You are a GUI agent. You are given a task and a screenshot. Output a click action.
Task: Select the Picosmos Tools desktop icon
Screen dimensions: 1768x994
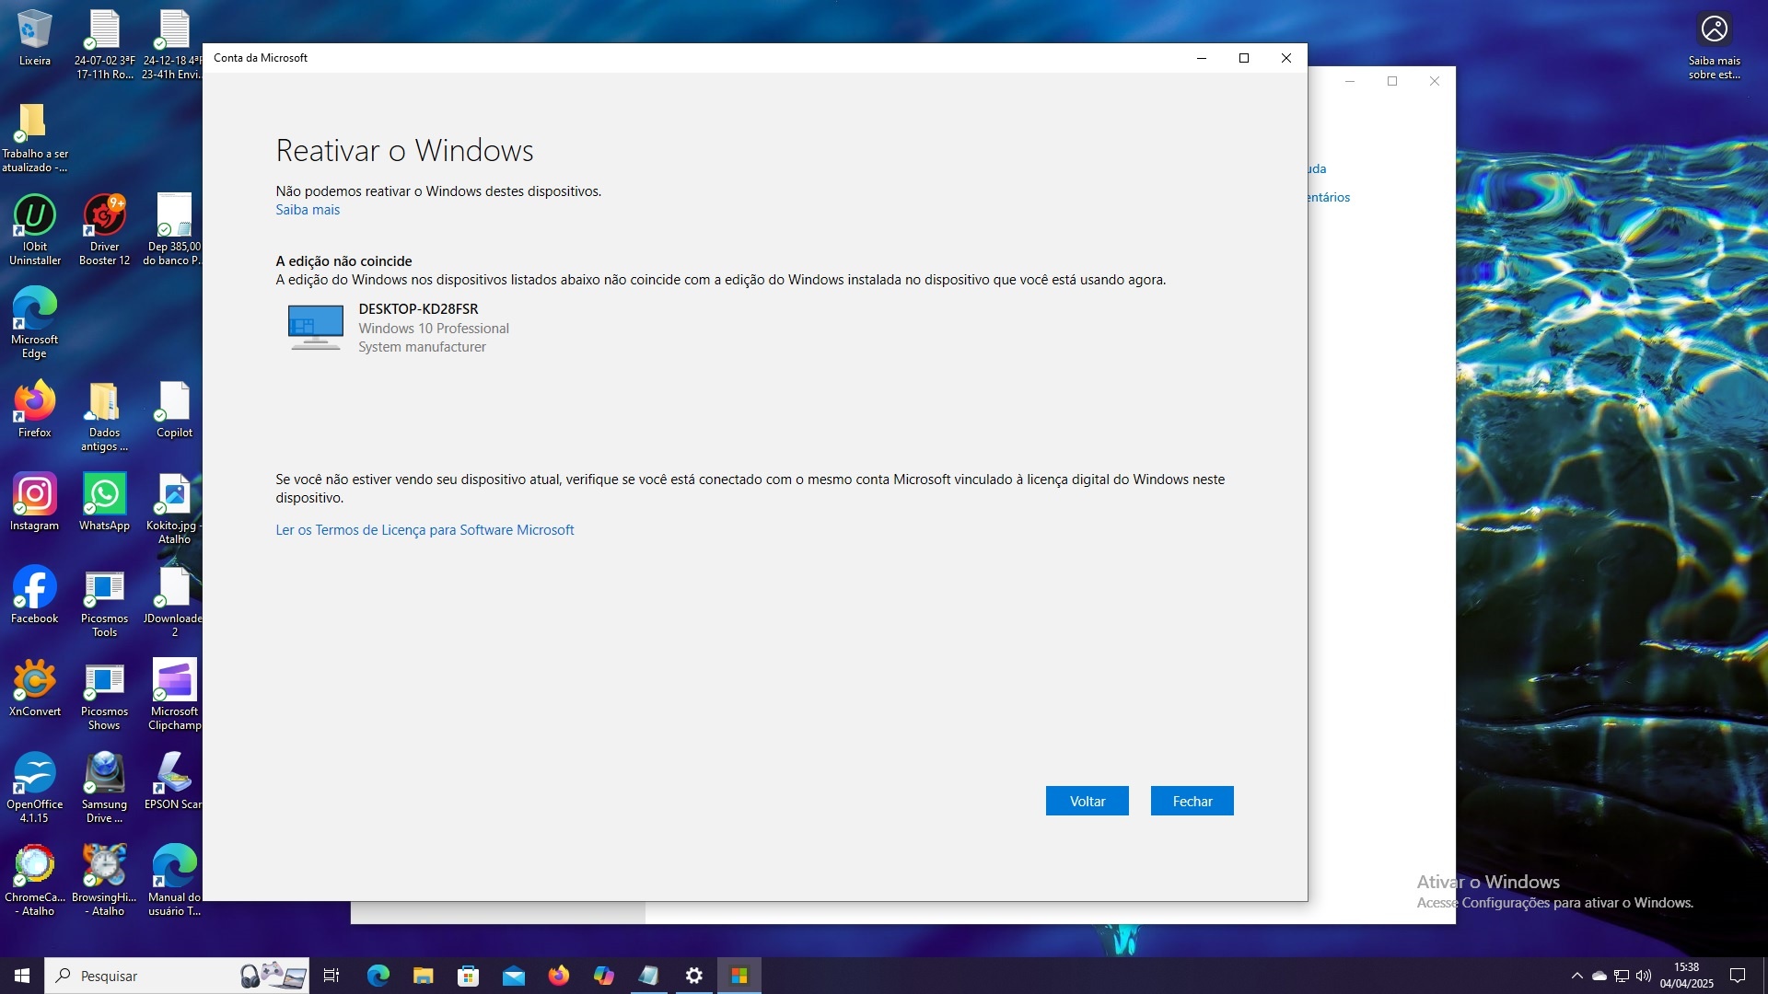pyautogui.click(x=104, y=602)
